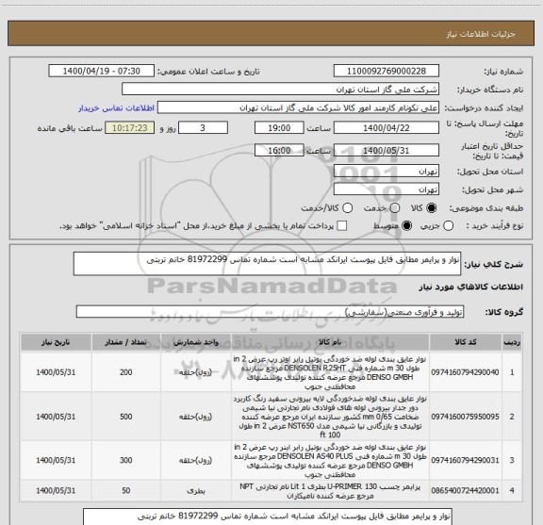543x525 pixels.
Task: Click the DENSOLEN AS40 PLUS item description
Action: pos(330,460)
